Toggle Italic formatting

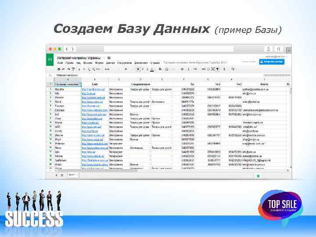pos(143,69)
